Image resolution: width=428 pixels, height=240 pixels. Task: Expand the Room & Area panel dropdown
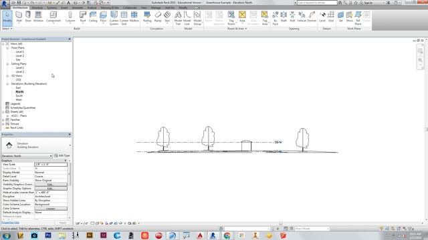coord(237,29)
